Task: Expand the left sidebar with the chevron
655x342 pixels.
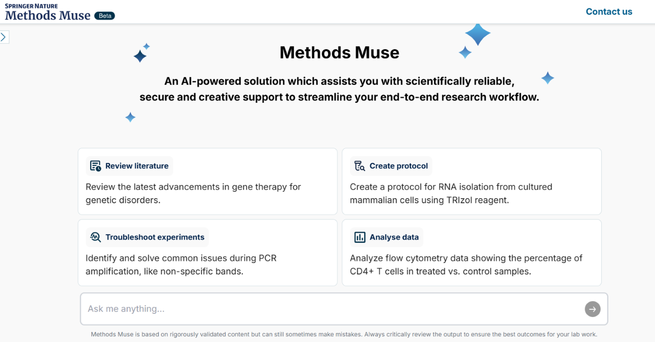Action: [4, 36]
